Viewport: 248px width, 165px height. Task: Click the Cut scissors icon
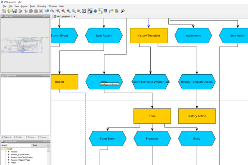point(26,11)
